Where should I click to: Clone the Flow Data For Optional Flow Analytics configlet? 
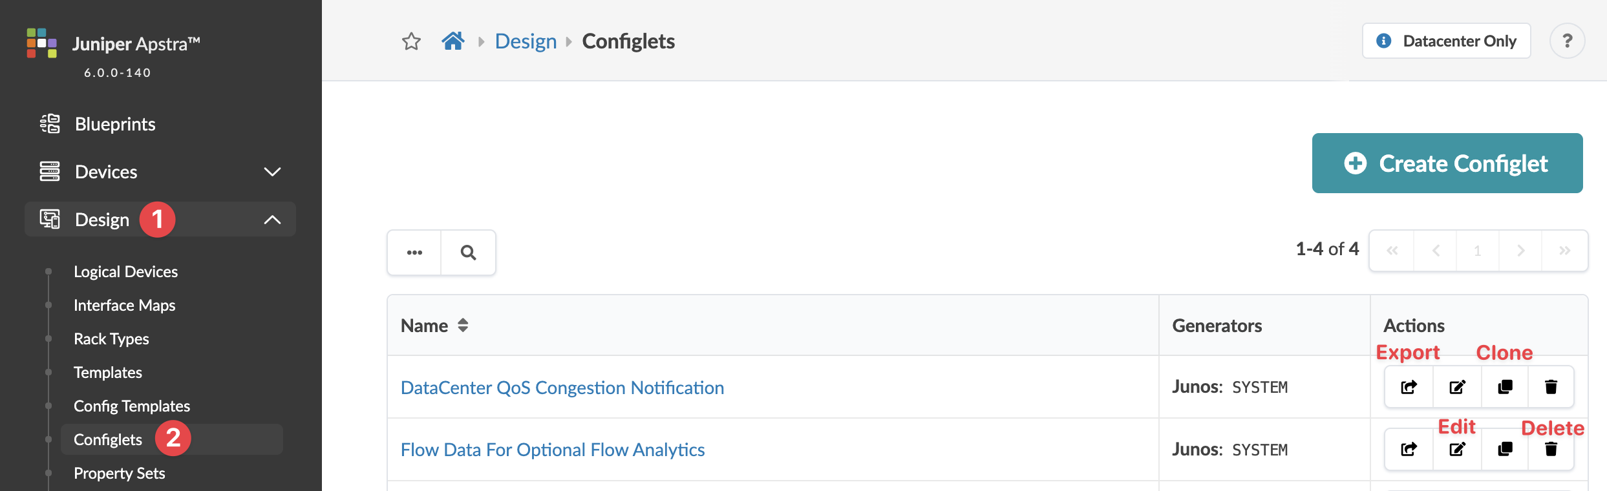coord(1505,449)
